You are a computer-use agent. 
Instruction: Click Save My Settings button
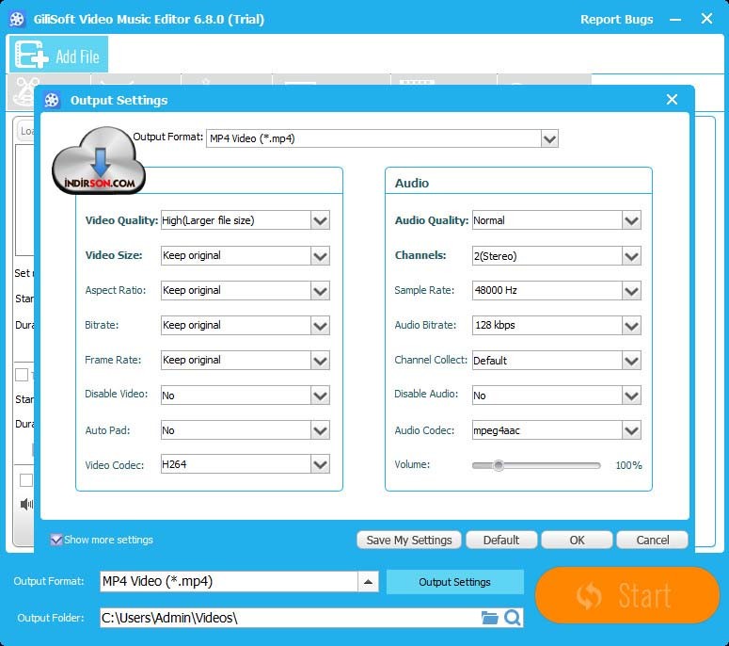408,540
